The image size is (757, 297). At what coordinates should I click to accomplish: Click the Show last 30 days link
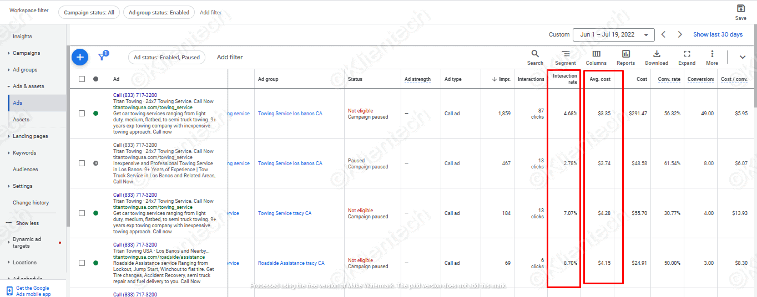coord(718,34)
